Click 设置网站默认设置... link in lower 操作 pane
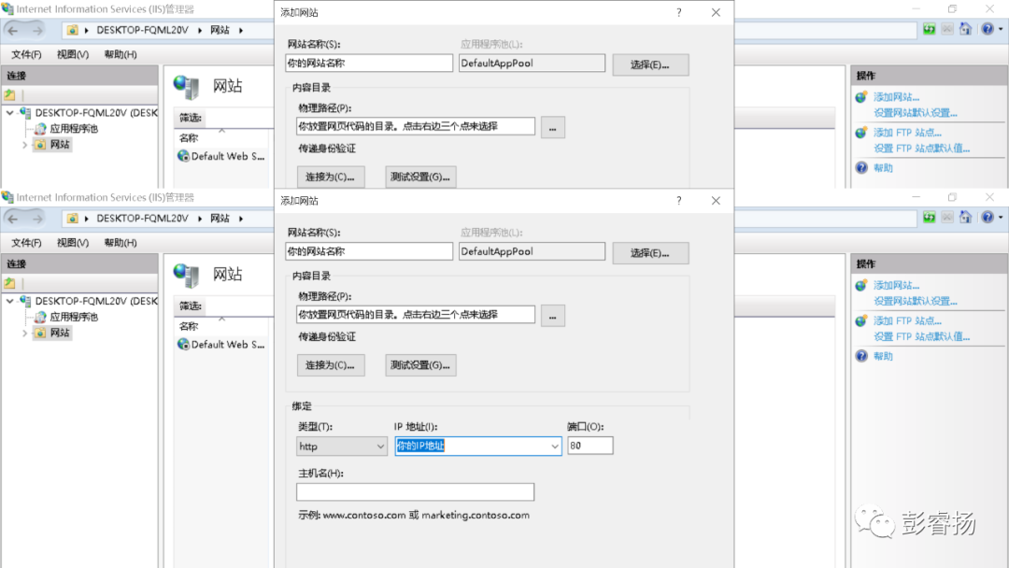 [915, 301]
